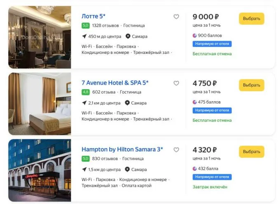The width and height of the screenshot is (280, 204).
Task: Add Лотте 5* to favorites with heart
Action: click(x=176, y=17)
